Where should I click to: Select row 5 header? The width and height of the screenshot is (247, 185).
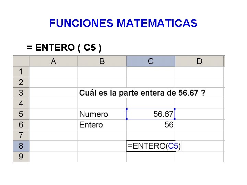click(x=21, y=114)
